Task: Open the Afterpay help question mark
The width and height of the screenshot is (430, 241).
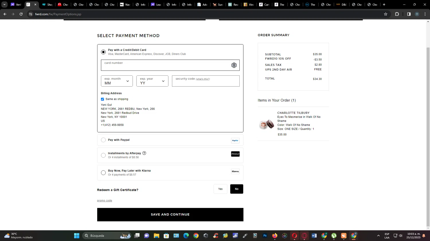Action: (144, 153)
